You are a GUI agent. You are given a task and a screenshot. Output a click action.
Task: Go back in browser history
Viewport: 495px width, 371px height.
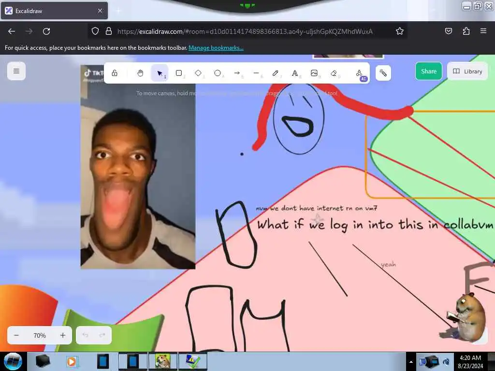coord(12,31)
